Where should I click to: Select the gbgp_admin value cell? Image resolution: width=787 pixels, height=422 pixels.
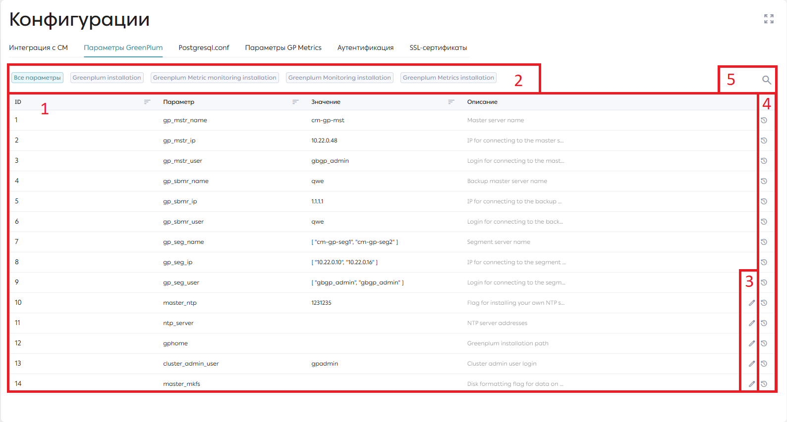[330, 161]
